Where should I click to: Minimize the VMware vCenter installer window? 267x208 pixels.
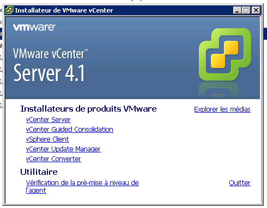(x=237, y=10)
